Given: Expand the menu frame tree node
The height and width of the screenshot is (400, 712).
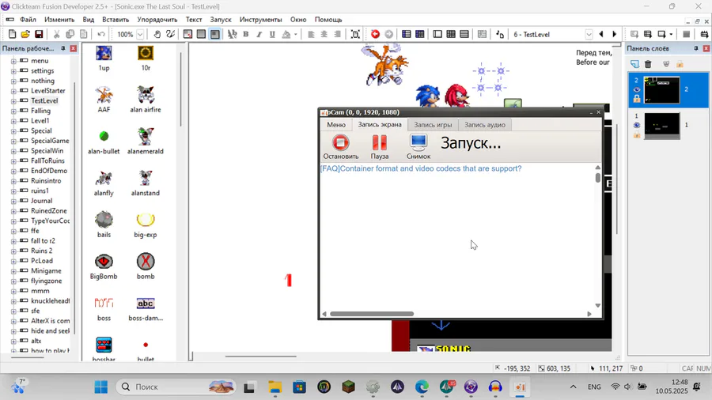Looking at the screenshot, I should [13, 61].
